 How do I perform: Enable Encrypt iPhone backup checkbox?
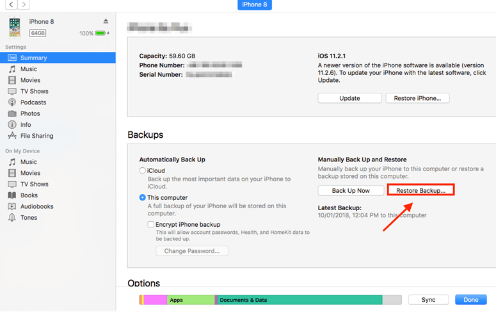point(150,224)
